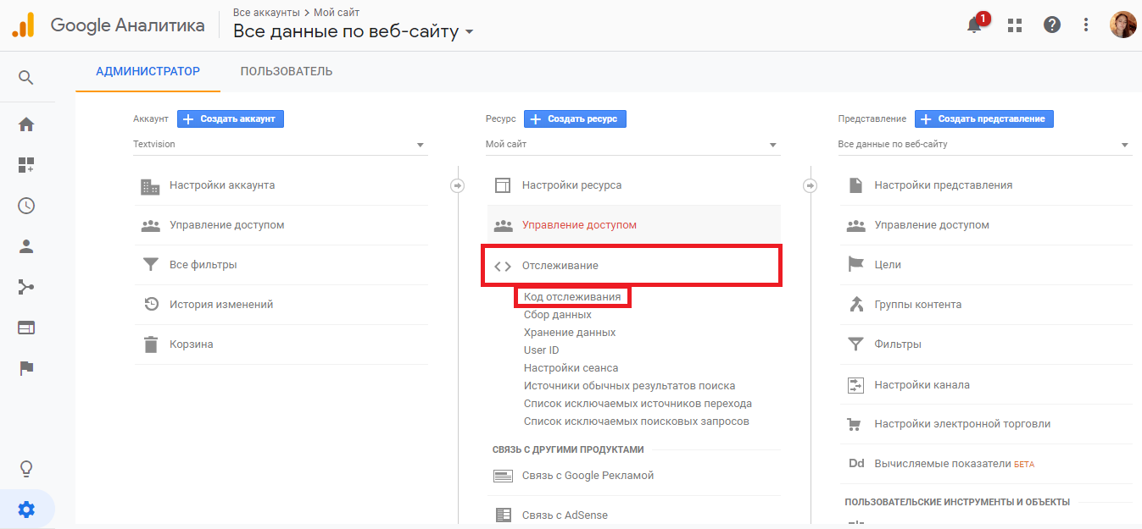Switch to ПОЛЬЗОВАТЕЛЬ tab
Screen dimensions: 1142x529
tap(287, 71)
